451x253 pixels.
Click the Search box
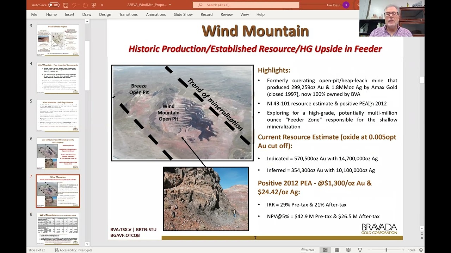(246, 5)
